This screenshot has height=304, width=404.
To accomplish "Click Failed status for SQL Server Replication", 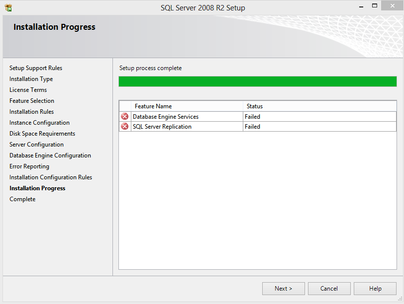I will pyautogui.click(x=253, y=127).
